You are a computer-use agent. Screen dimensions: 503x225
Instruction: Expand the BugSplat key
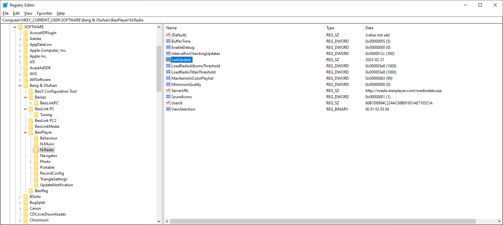(20, 203)
